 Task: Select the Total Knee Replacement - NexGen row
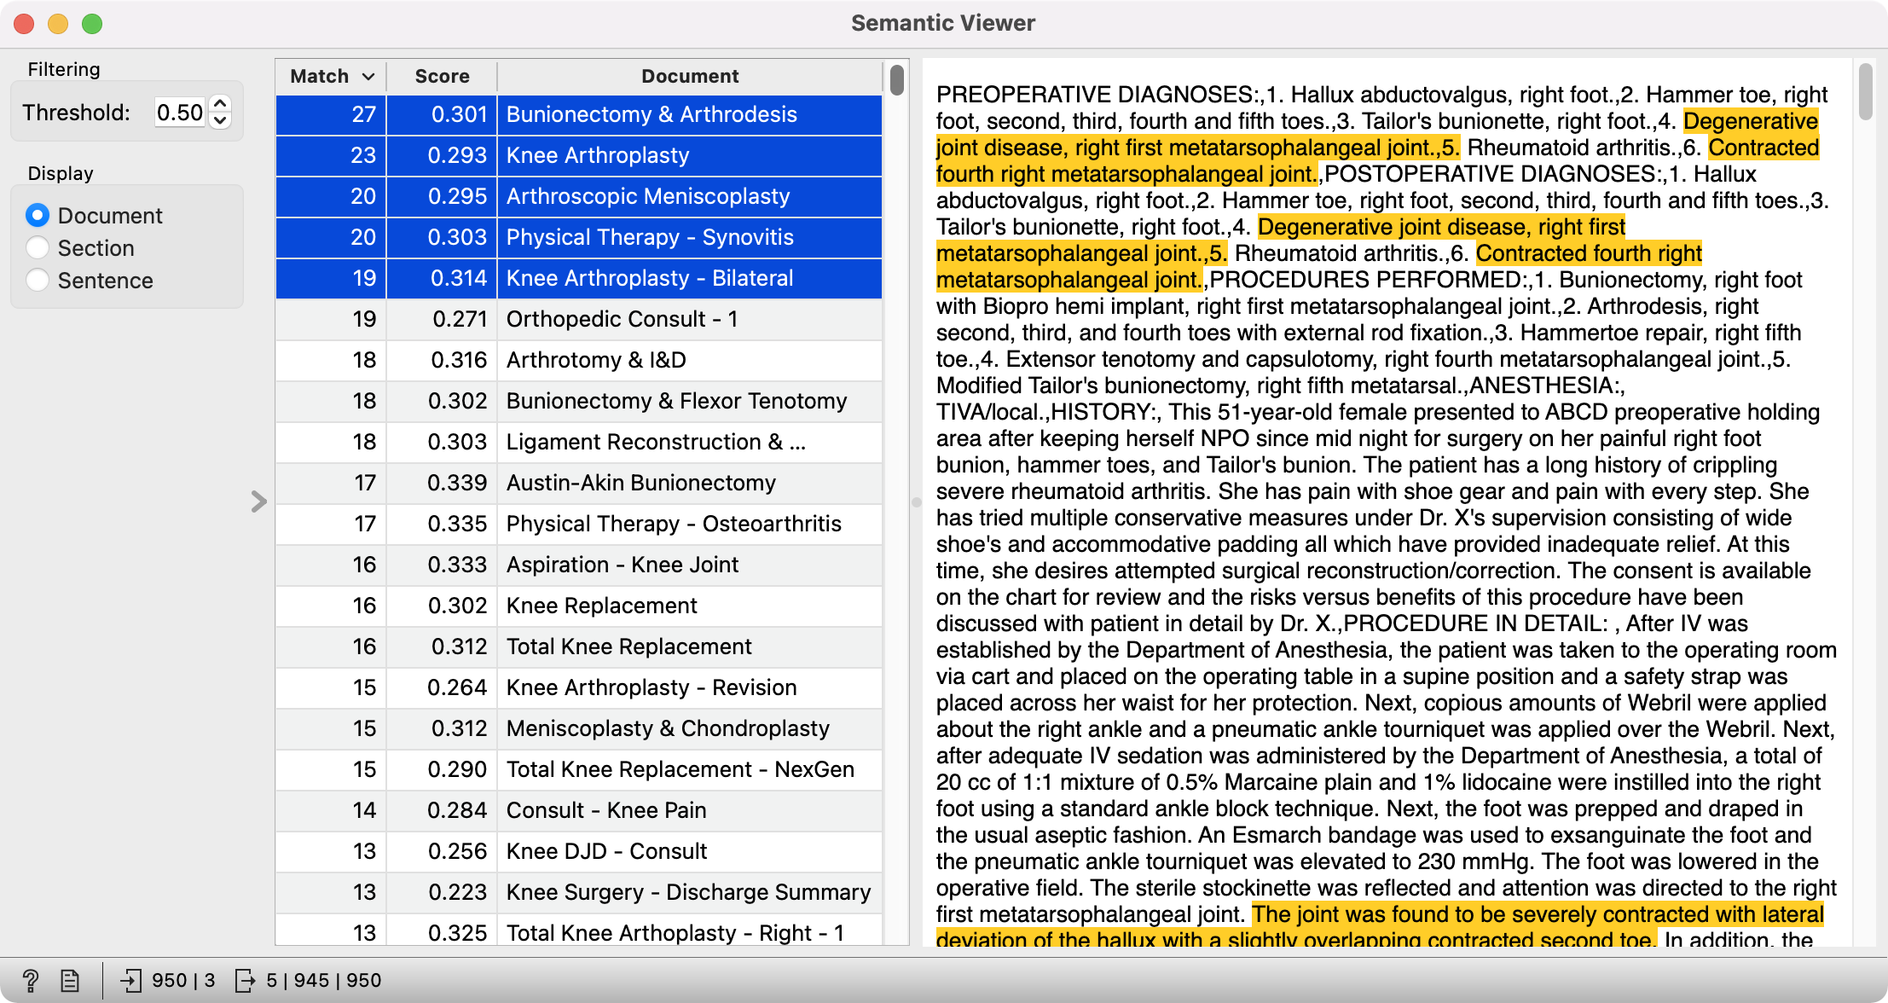(579, 769)
